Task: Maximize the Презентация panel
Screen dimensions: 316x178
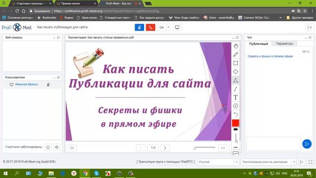Action: click(x=237, y=38)
